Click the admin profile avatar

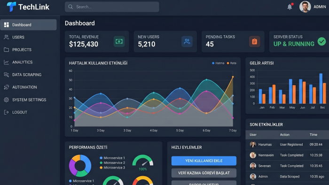pyautogui.click(x=305, y=7)
